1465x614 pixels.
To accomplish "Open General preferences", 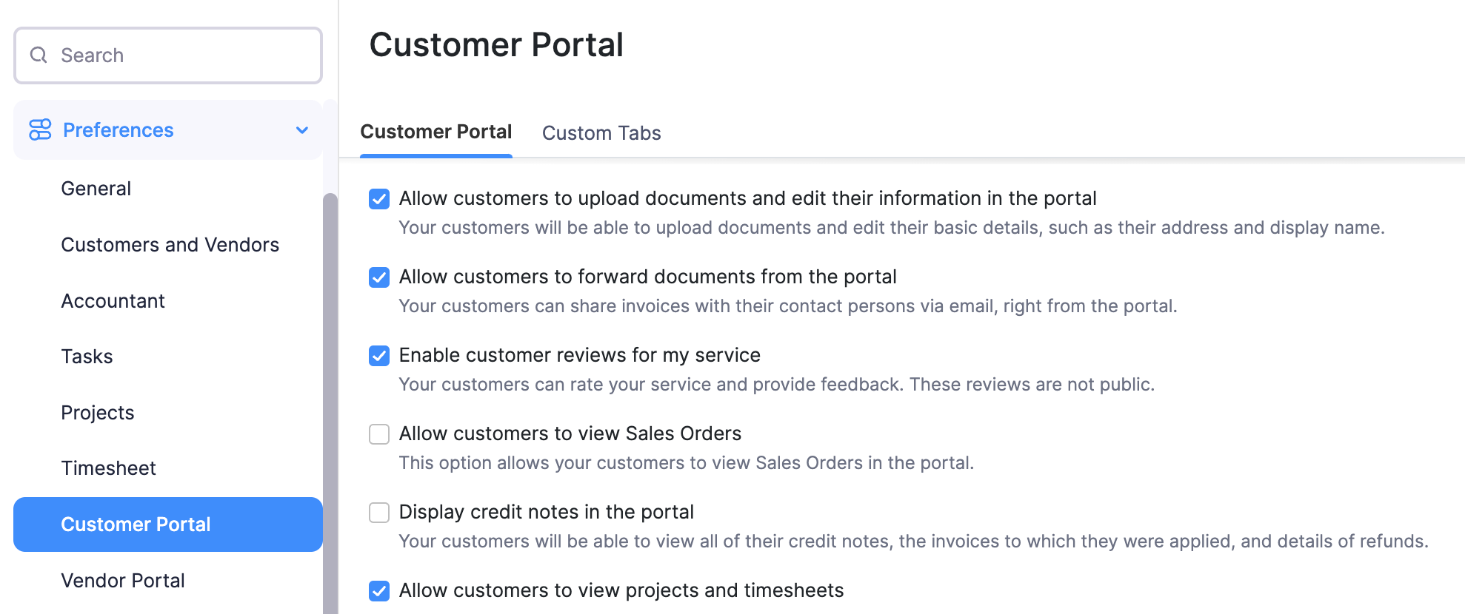I will (96, 189).
